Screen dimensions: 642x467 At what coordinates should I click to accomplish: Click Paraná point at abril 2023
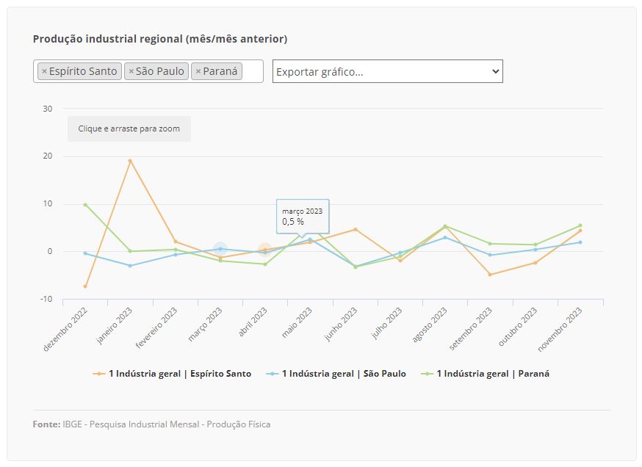(265, 264)
